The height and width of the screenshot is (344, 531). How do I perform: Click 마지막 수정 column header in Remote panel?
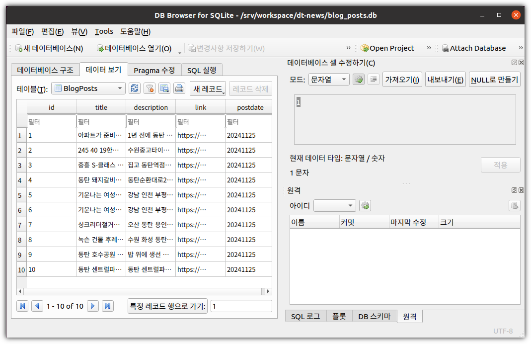tap(414, 222)
